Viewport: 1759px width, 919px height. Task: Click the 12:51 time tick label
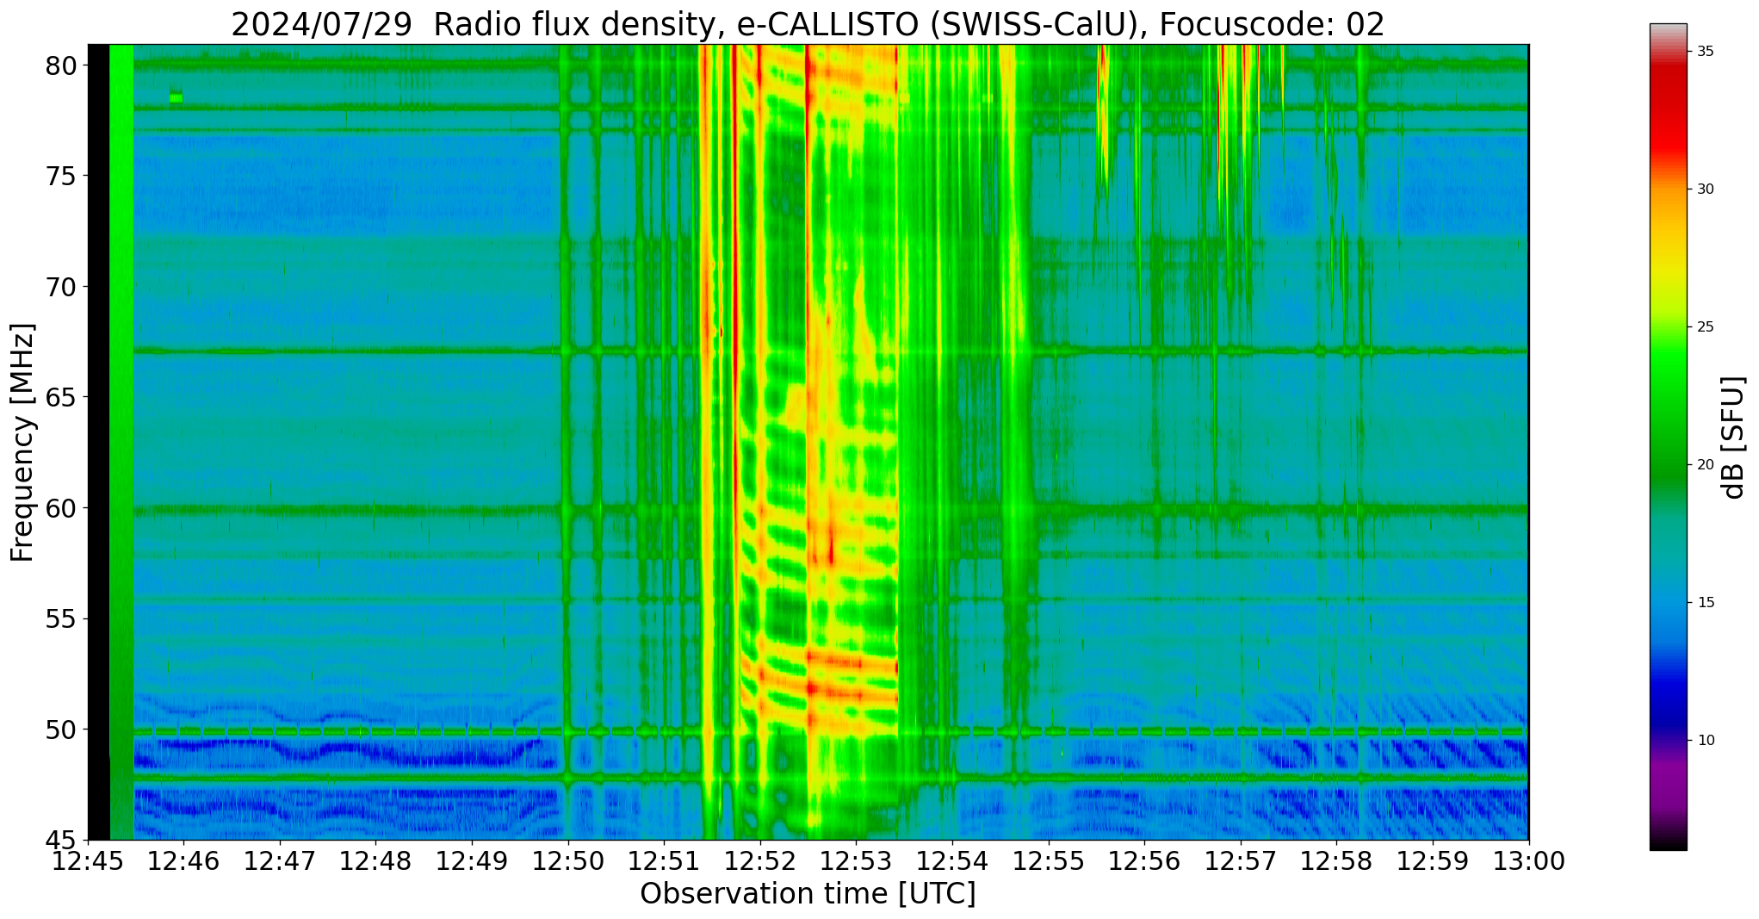point(665,861)
